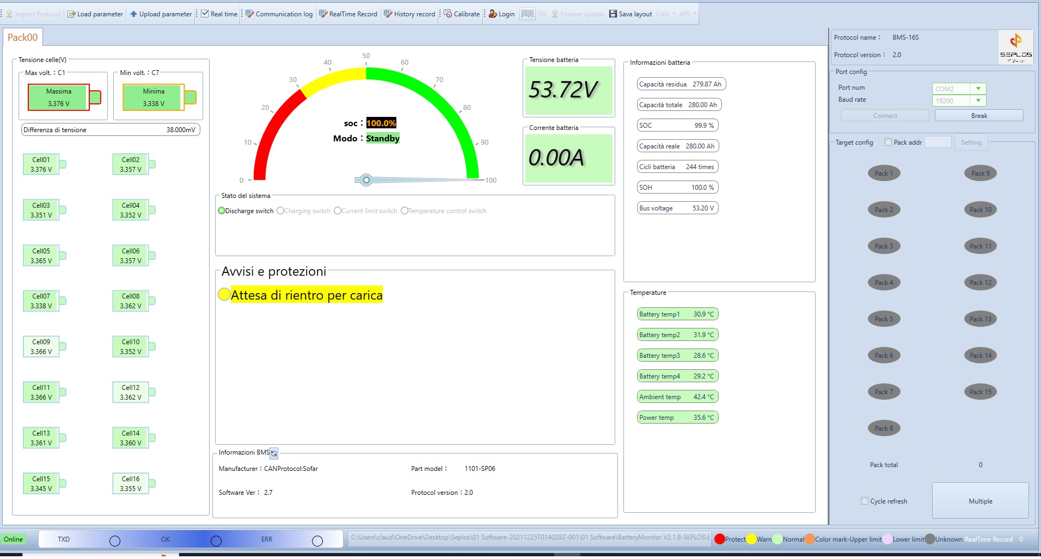The image size is (1041, 559).
Task: Select the Pack00 tab
Action: coord(22,38)
